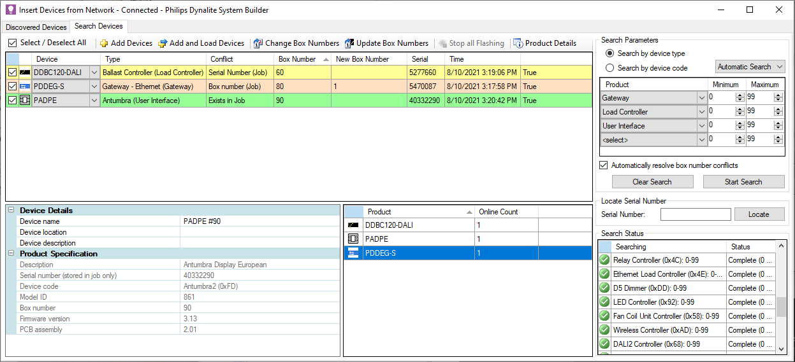Click serial cell 40332290 in device table

[x=425, y=101]
